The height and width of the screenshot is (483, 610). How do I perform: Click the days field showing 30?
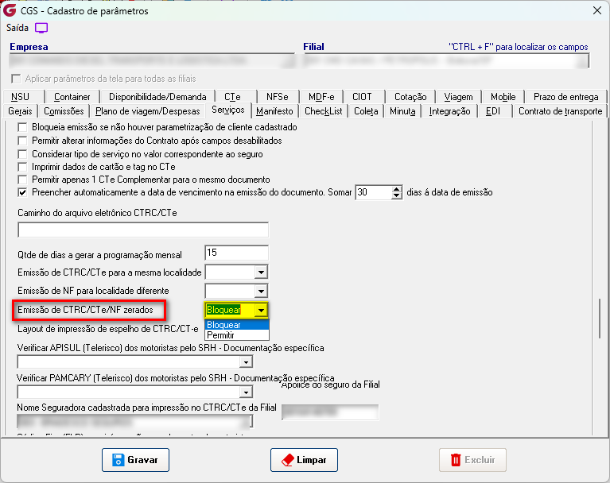pyautogui.click(x=374, y=192)
